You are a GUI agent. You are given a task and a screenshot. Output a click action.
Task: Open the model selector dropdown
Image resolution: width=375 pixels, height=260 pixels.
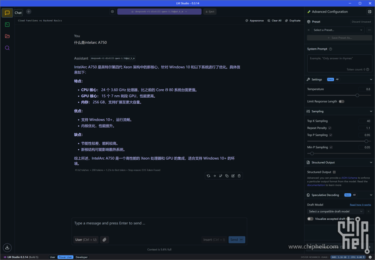click(x=159, y=11)
